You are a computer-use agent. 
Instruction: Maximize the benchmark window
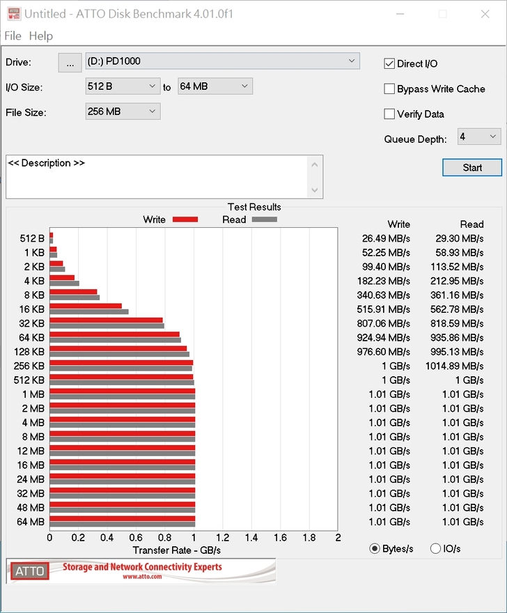442,14
